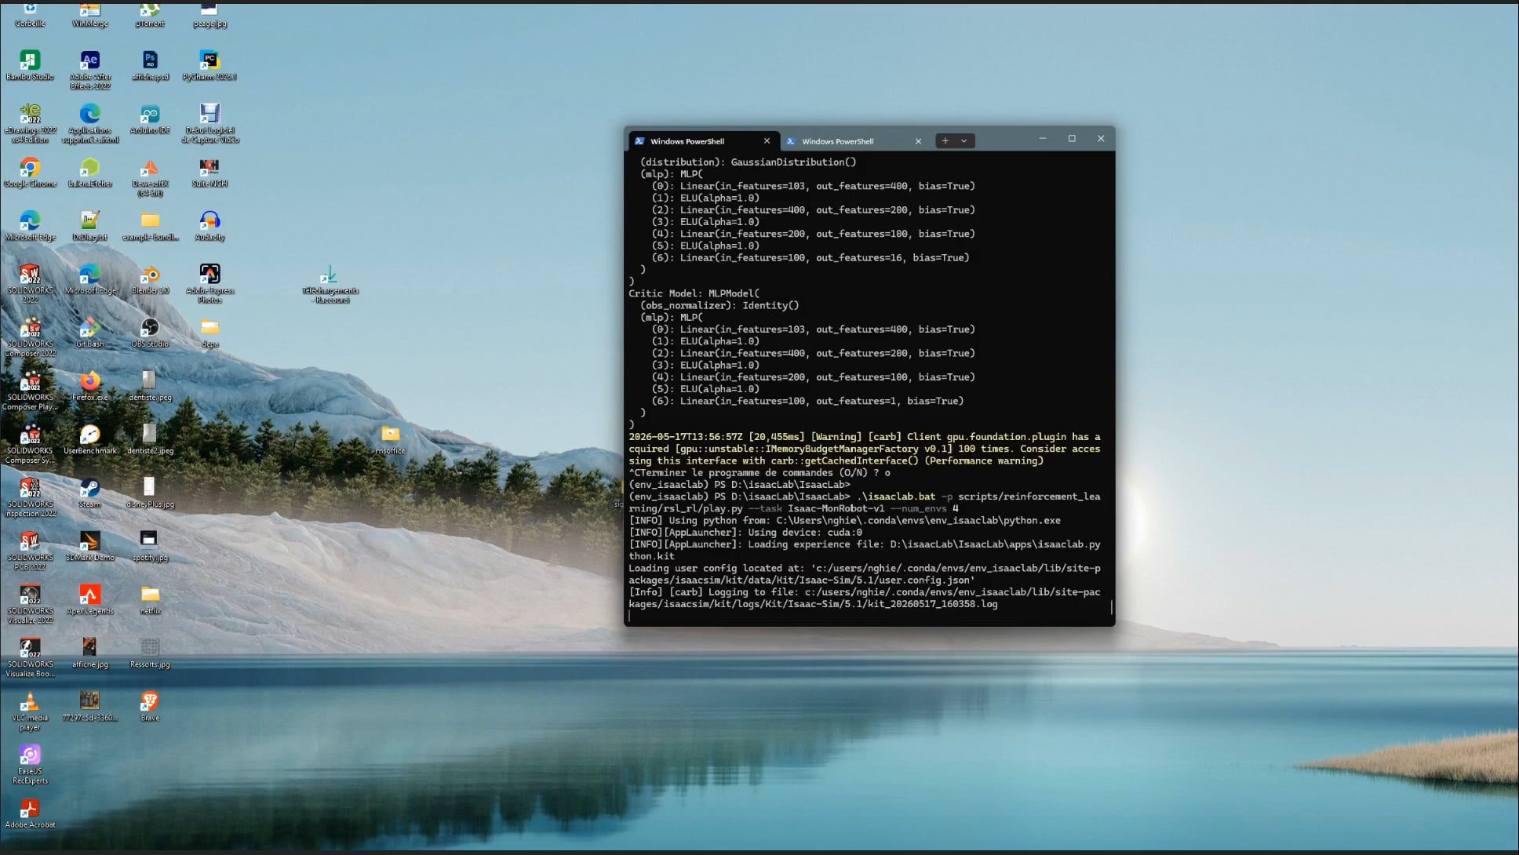The width and height of the screenshot is (1519, 855).
Task: Open a new terminal tab with plus button
Action: pyautogui.click(x=945, y=141)
